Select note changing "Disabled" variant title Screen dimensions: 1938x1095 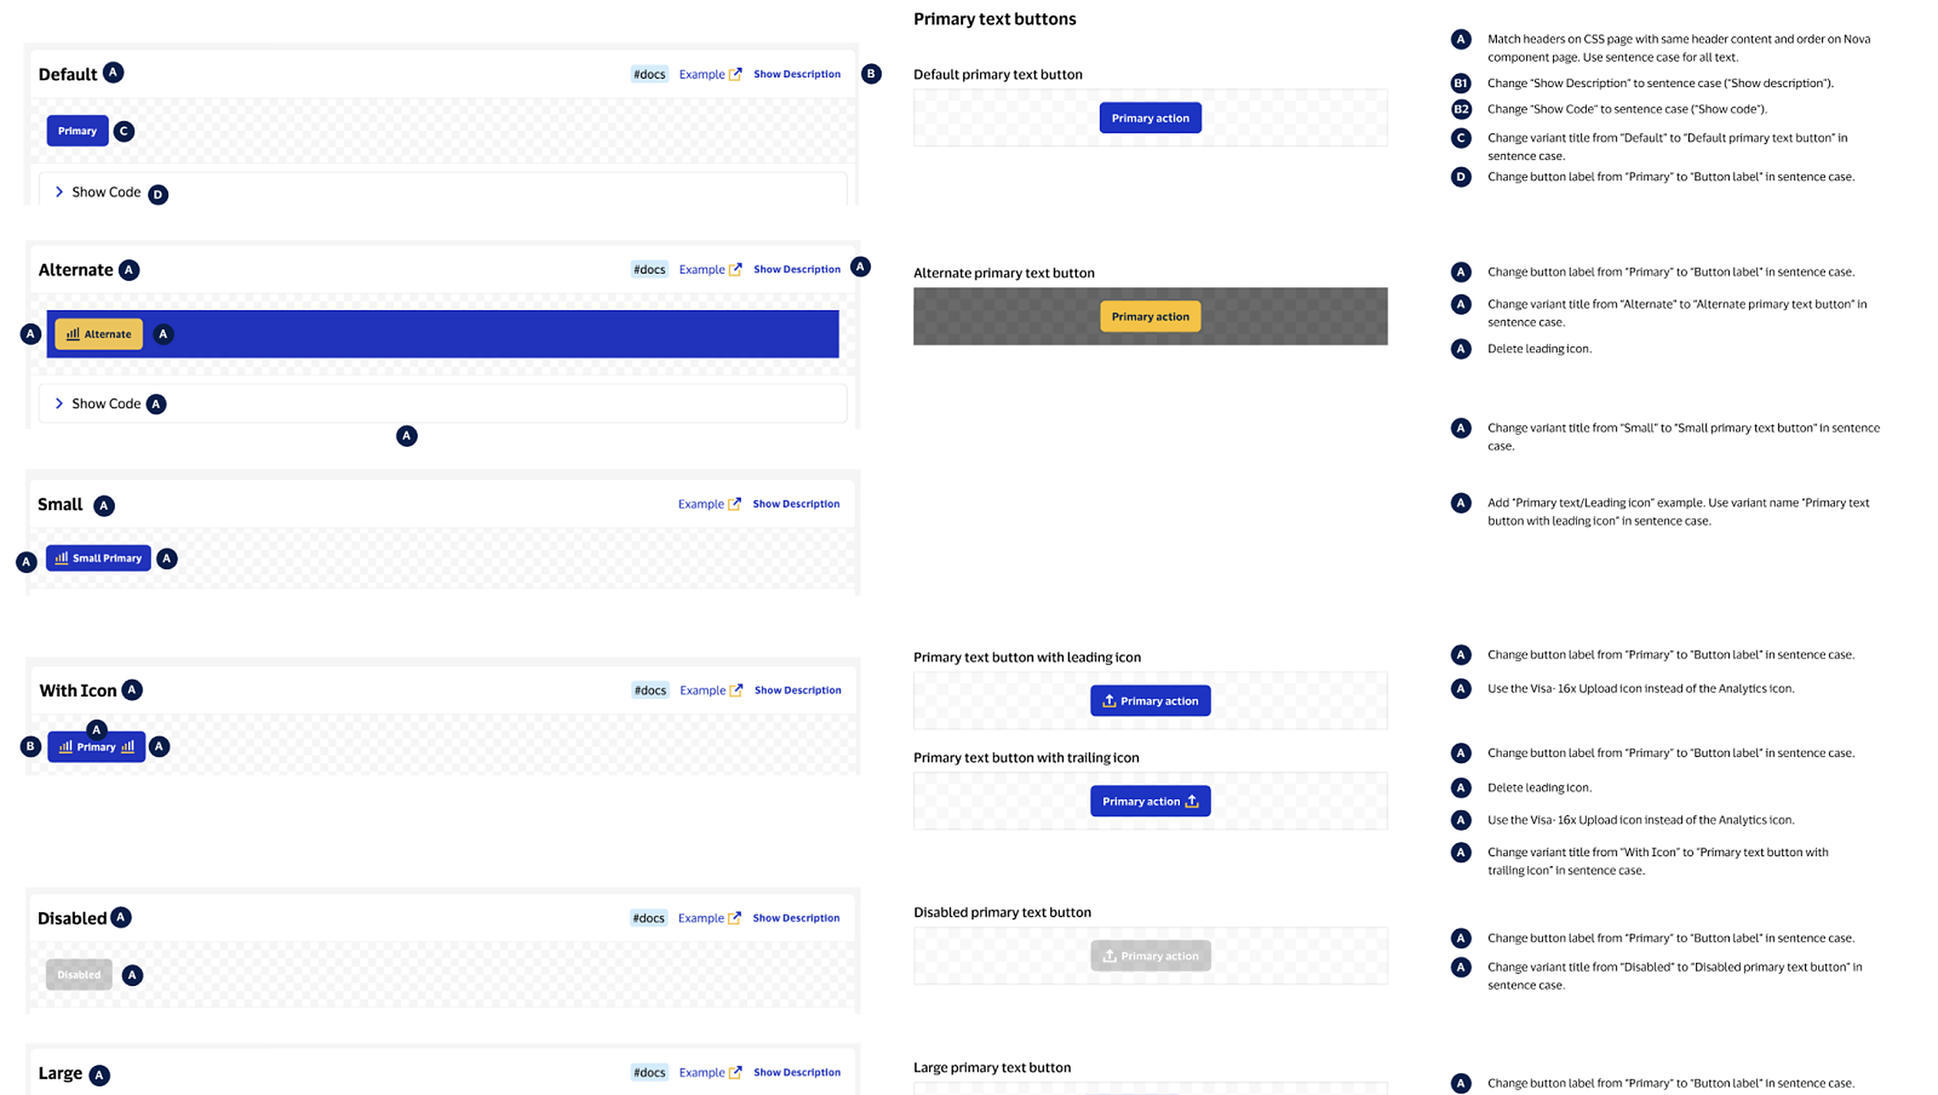tap(1674, 977)
